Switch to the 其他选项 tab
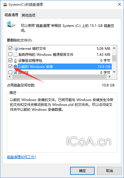Screen dimensions: 124x178 pos(29,15)
